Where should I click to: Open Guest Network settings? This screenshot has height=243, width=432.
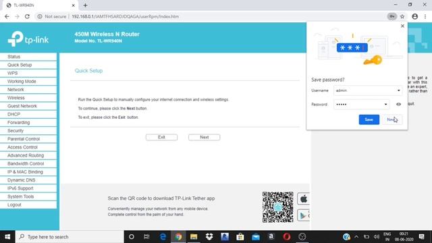tap(28, 106)
